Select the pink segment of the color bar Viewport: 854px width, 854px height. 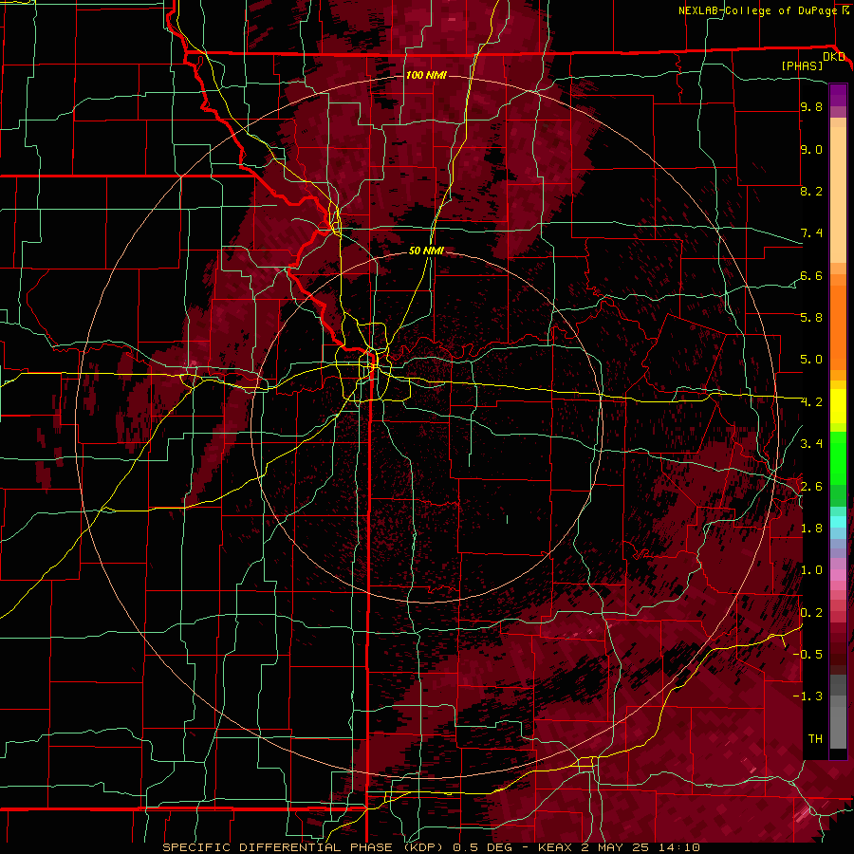pos(838,575)
